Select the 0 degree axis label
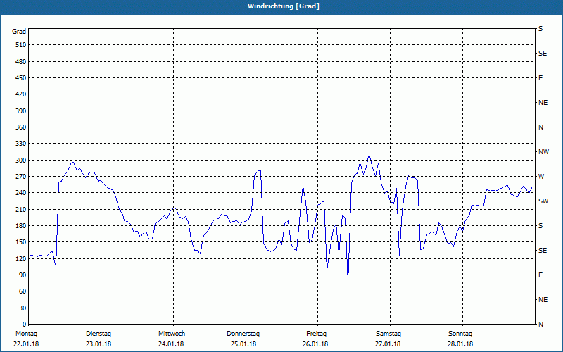Image resolution: width=563 pixels, height=352 pixels. tap(24, 325)
